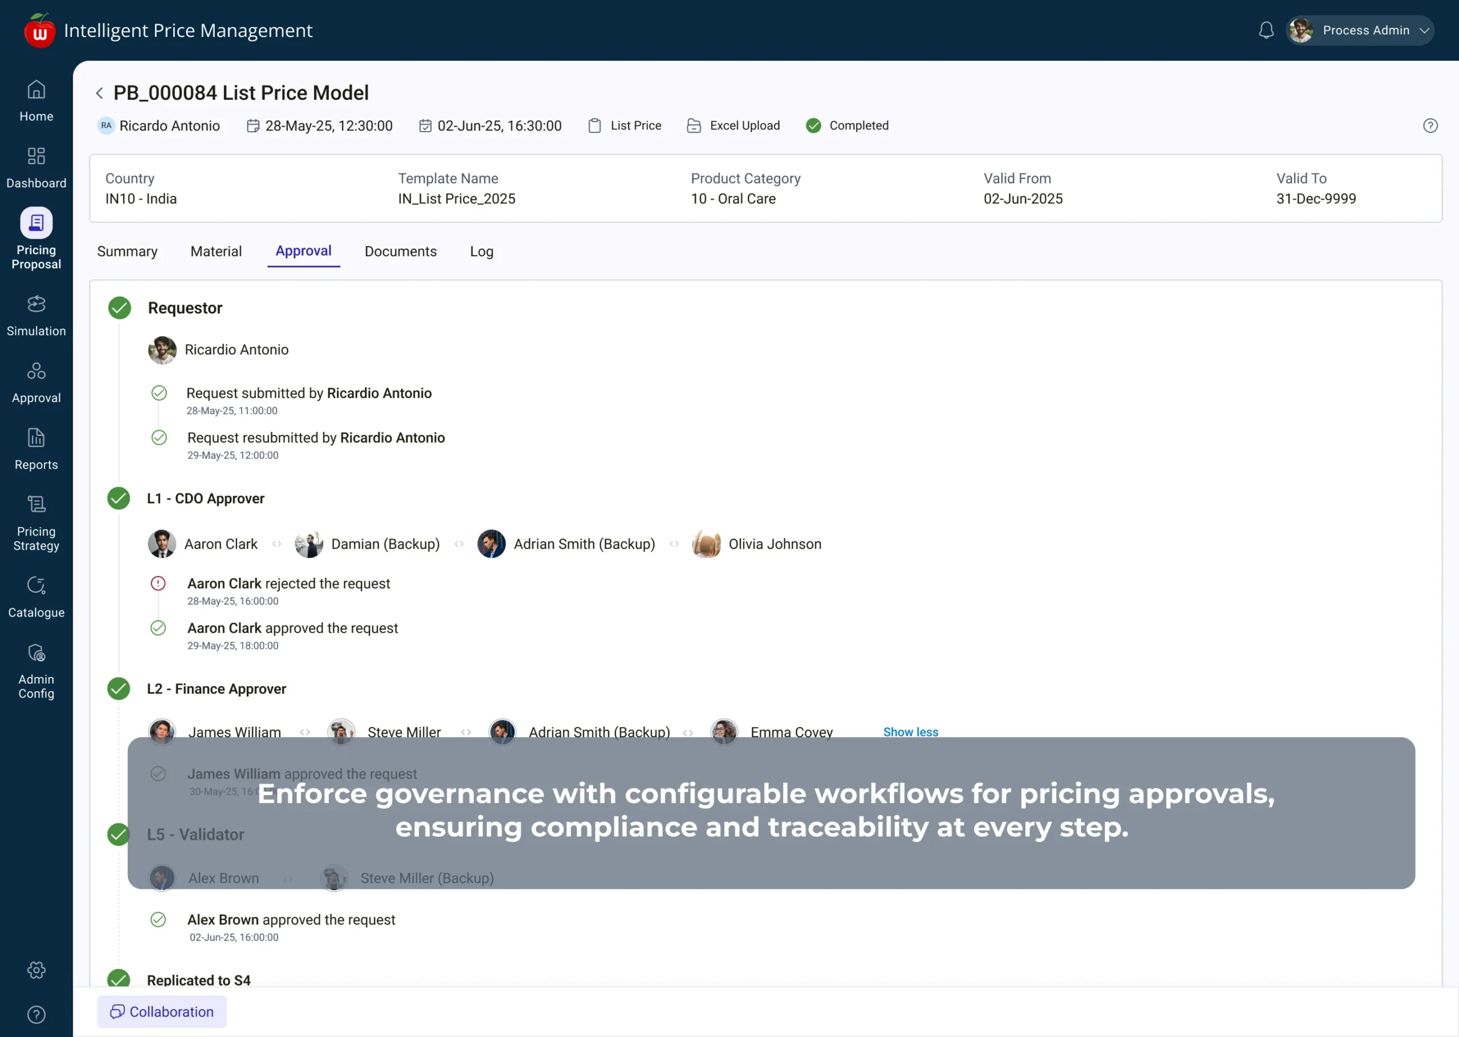1459x1037 pixels.
Task: Open the settings gear at sidebar bottom
Action: click(36, 970)
